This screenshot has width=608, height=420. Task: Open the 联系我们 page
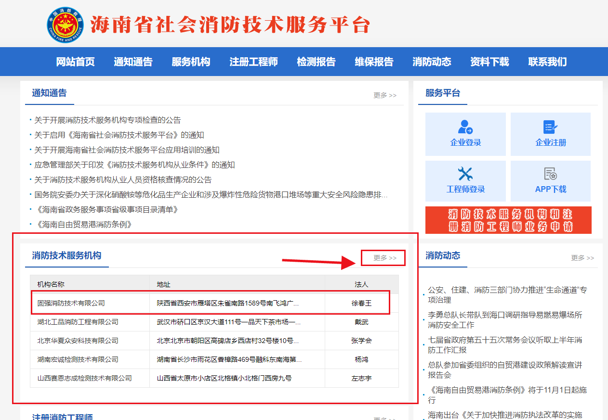point(547,62)
